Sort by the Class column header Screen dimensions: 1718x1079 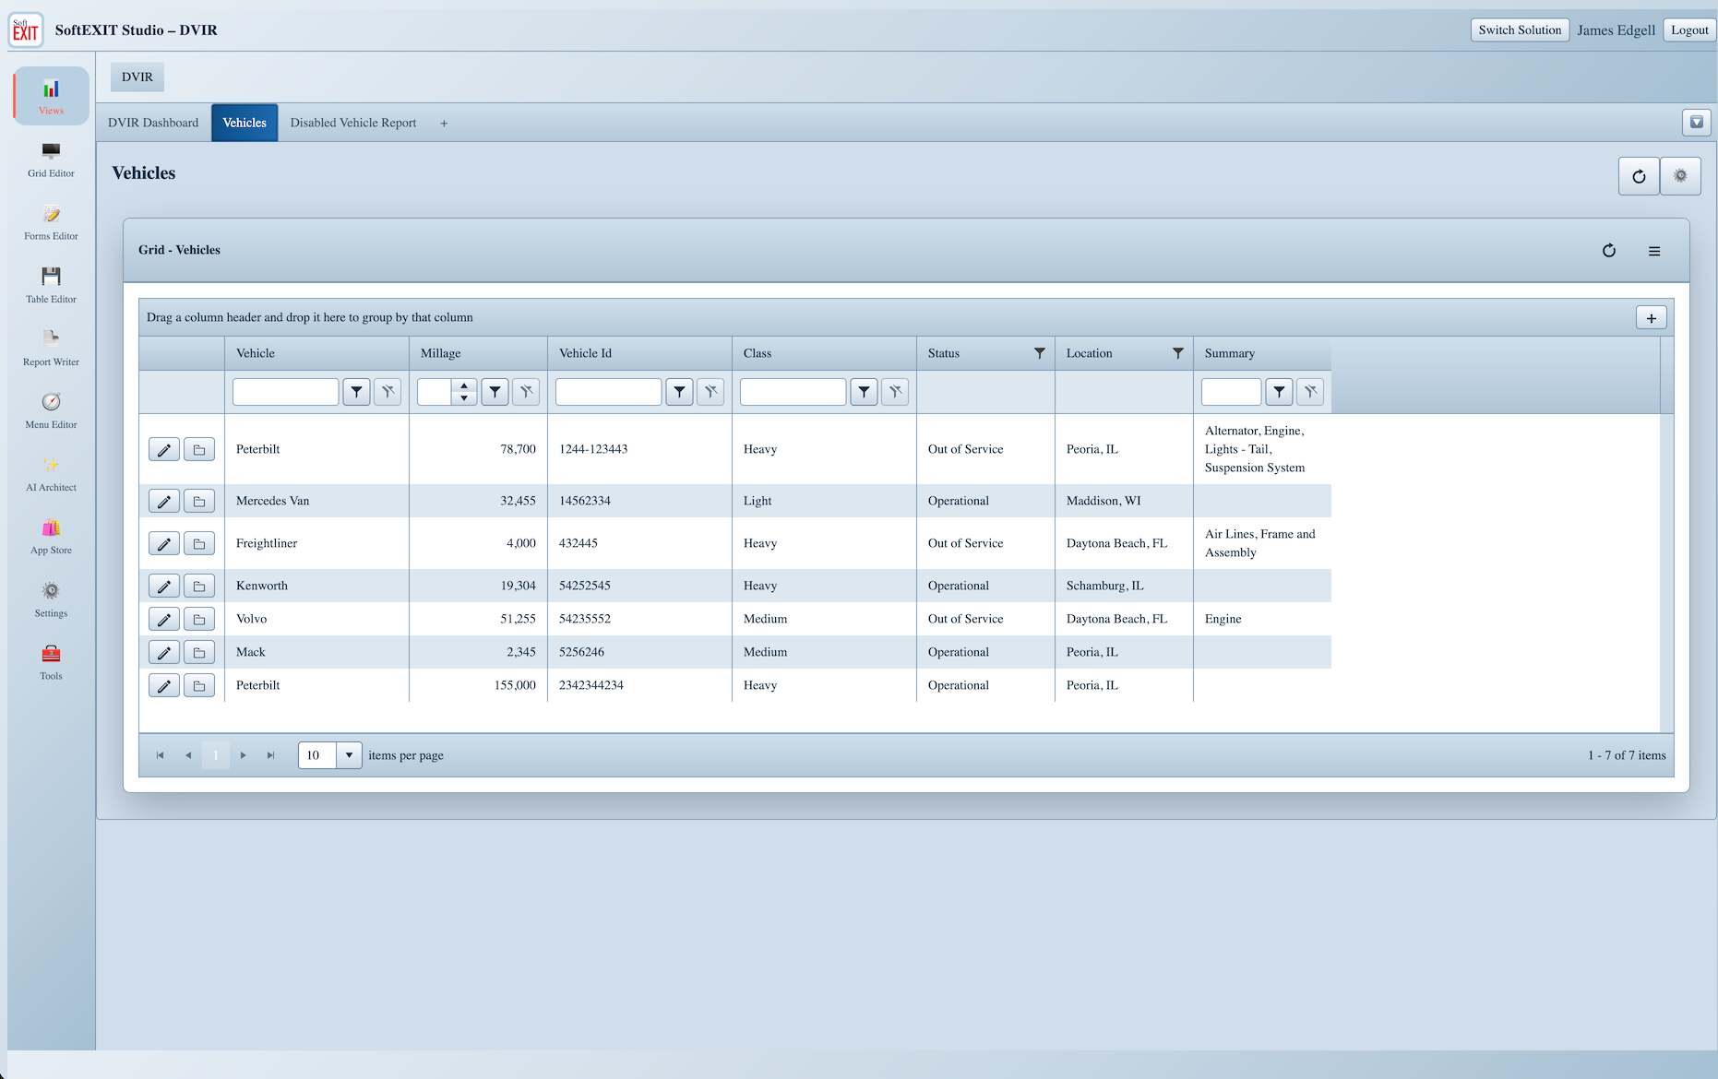[758, 353]
